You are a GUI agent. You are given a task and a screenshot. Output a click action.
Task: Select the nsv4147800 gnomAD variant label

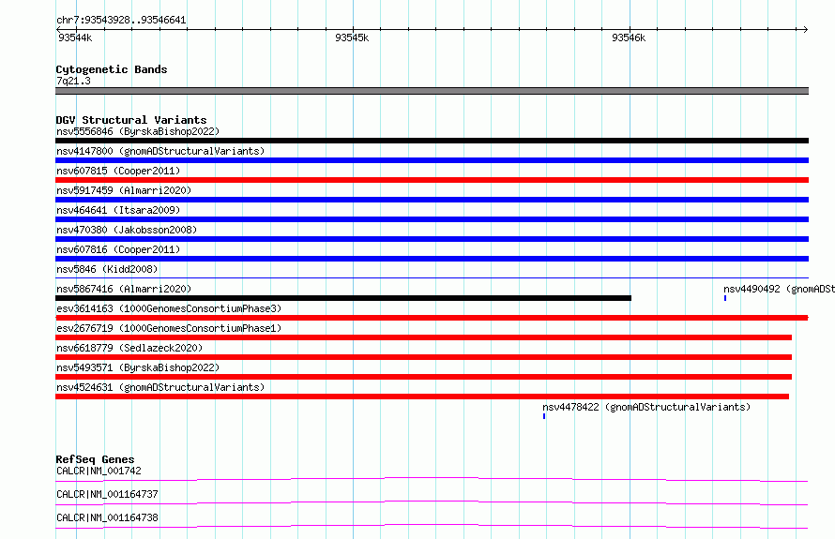click(160, 151)
